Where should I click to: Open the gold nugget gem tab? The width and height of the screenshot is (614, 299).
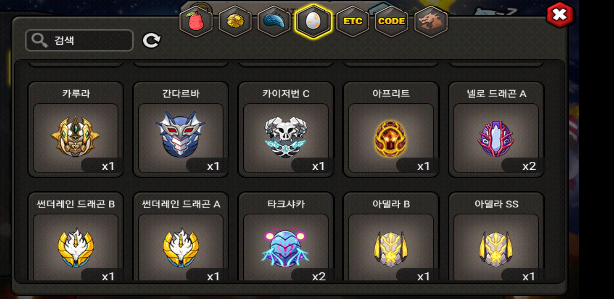[235, 22]
